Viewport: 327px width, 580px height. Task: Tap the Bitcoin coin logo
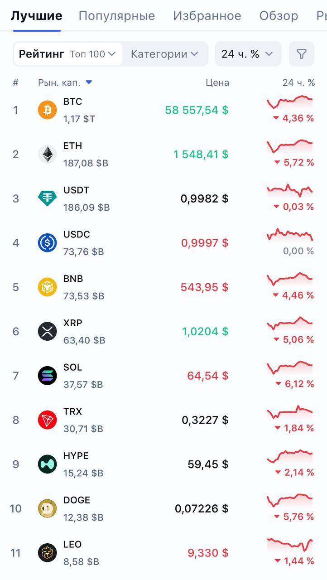[x=48, y=110]
